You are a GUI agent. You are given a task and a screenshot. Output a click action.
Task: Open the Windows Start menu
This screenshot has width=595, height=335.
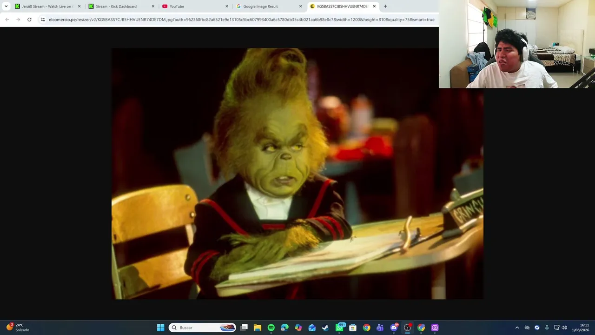160,328
